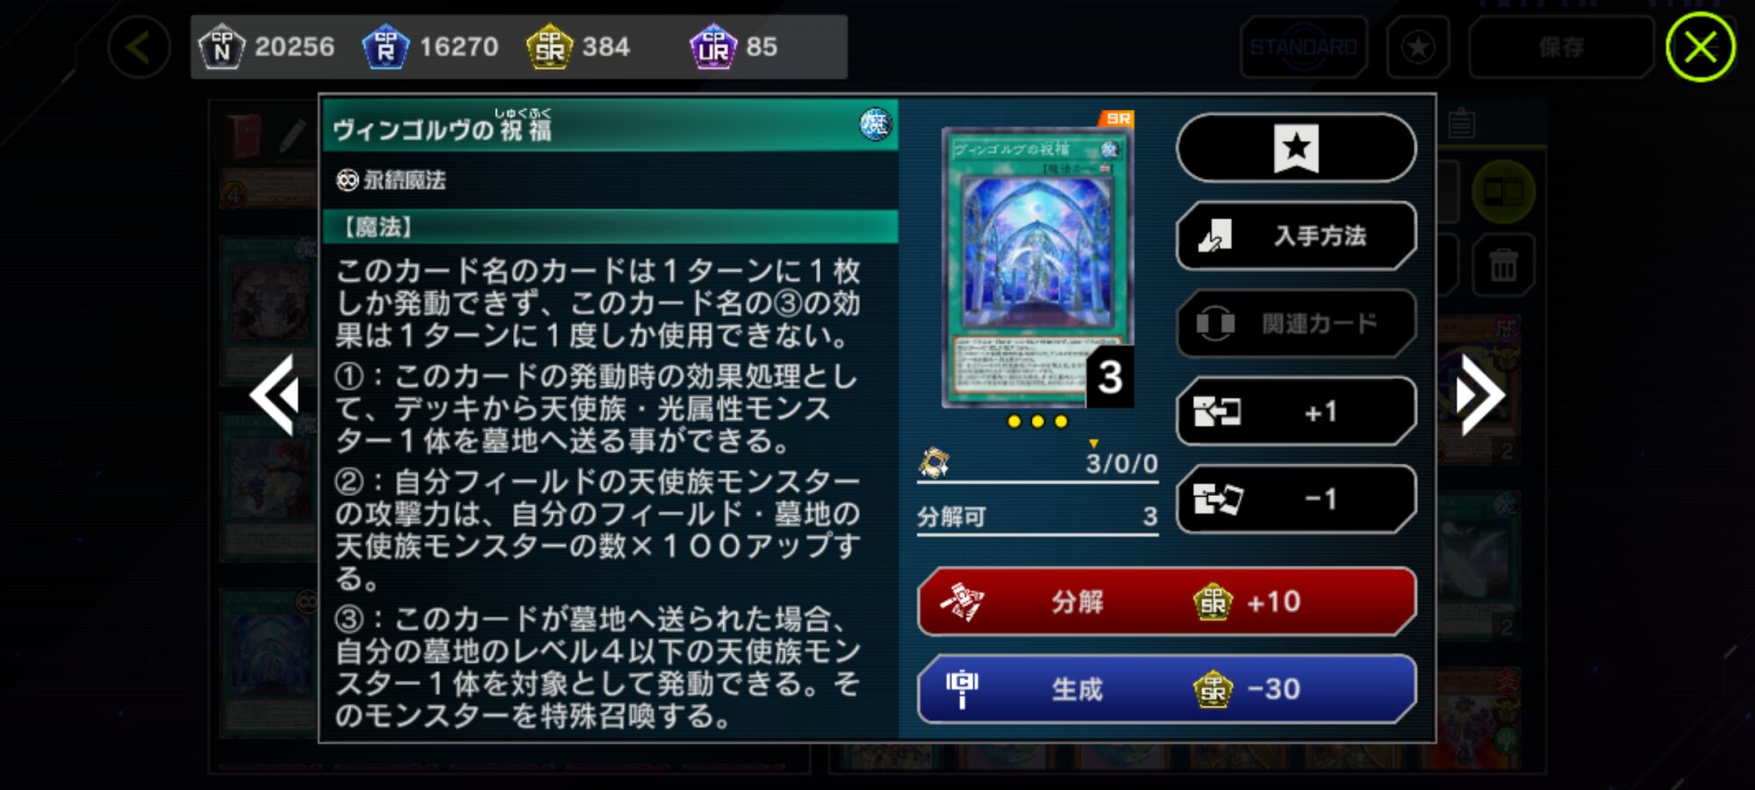Open 関連カード related cards button
Image resolution: width=1755 pixels, height=790 pixels.
[1296, 323]
